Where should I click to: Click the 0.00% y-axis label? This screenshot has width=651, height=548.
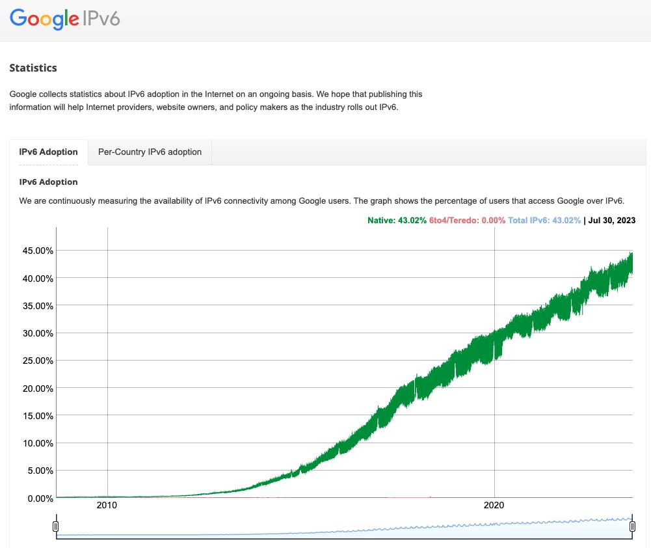click(x=40, y=498)
